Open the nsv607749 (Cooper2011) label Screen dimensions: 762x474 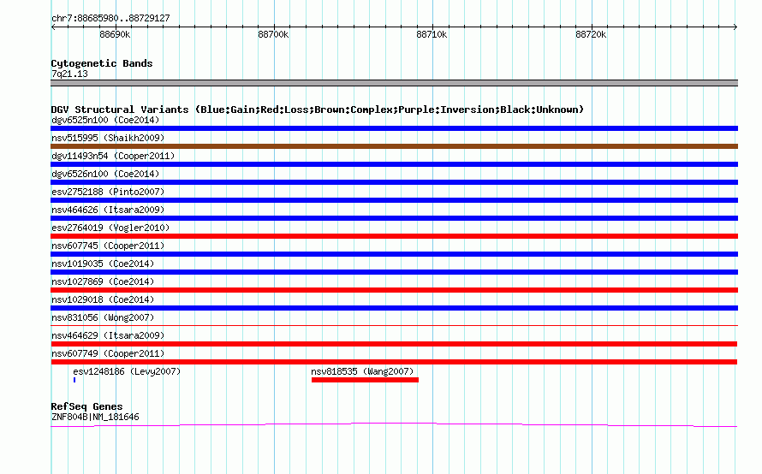click(x=108, y=353)
